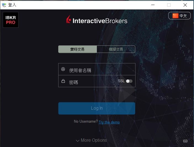
Task: Select the 實時交易 live trading tab
Action: 78,49
